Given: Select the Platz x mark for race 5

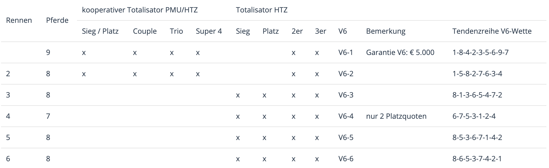Looking at the screenshot, I should pyautogui.click(x=264, y=138).
